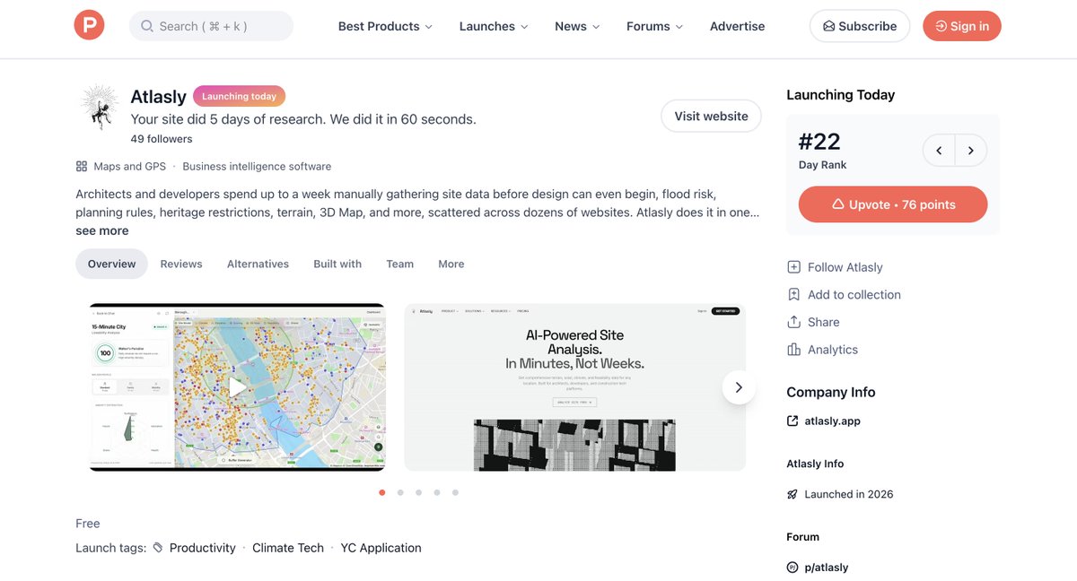Screen dimensions: 1077x581
Task: Open the Productivity launch tag
Action: tap(202, 548)
